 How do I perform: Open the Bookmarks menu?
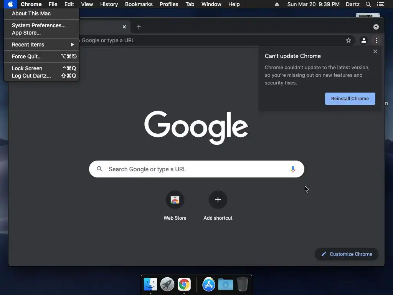pyautogui.click(x=139, y=4)
